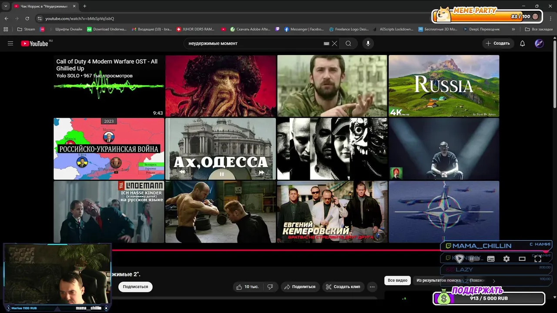
Task: View site information icon in address bar
Action: coord(40,19)
